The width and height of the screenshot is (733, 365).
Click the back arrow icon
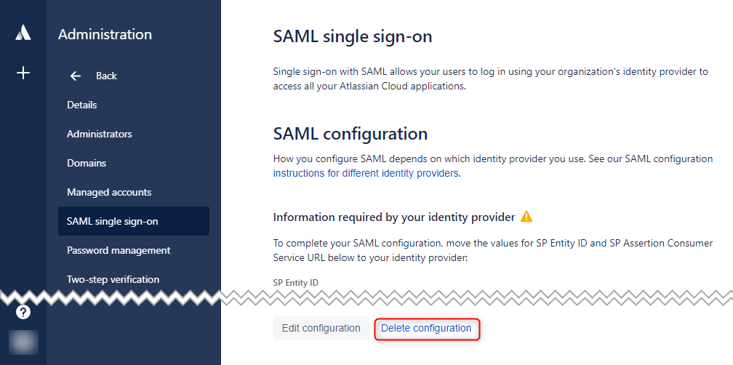76,76
